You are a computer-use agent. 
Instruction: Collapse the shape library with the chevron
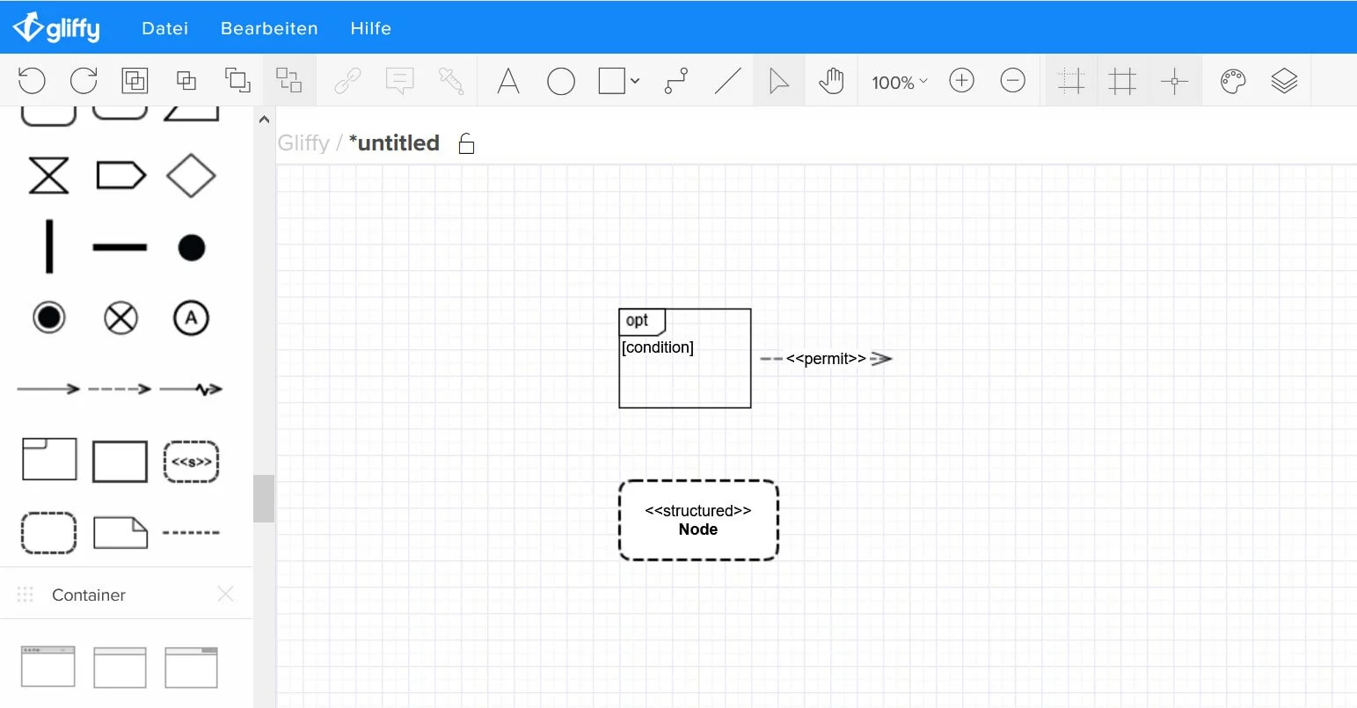[264, 119]
